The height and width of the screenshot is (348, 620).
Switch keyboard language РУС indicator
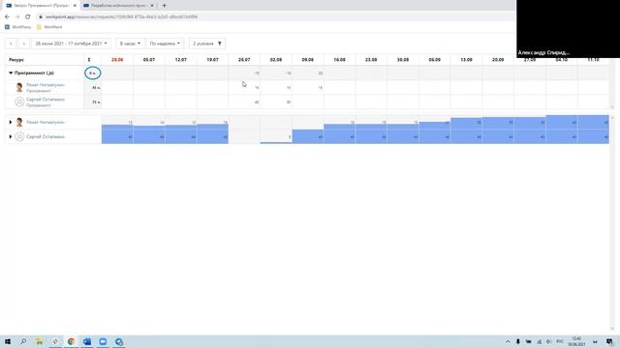pyautogui.click(x=560, y=341)
